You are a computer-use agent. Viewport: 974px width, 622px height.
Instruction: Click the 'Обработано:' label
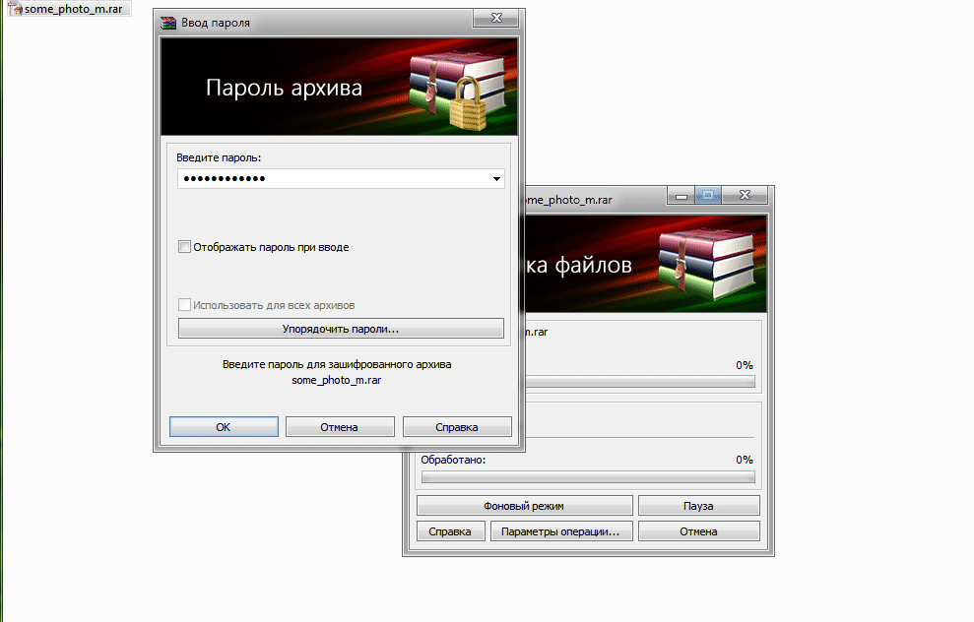click(453, 460)
